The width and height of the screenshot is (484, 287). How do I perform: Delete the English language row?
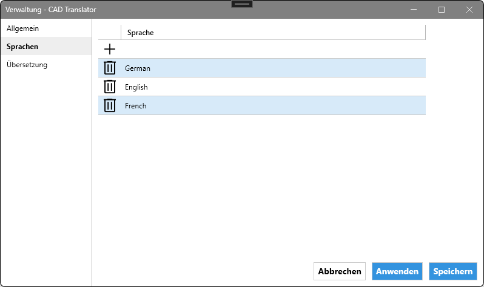tap(110, 87)
